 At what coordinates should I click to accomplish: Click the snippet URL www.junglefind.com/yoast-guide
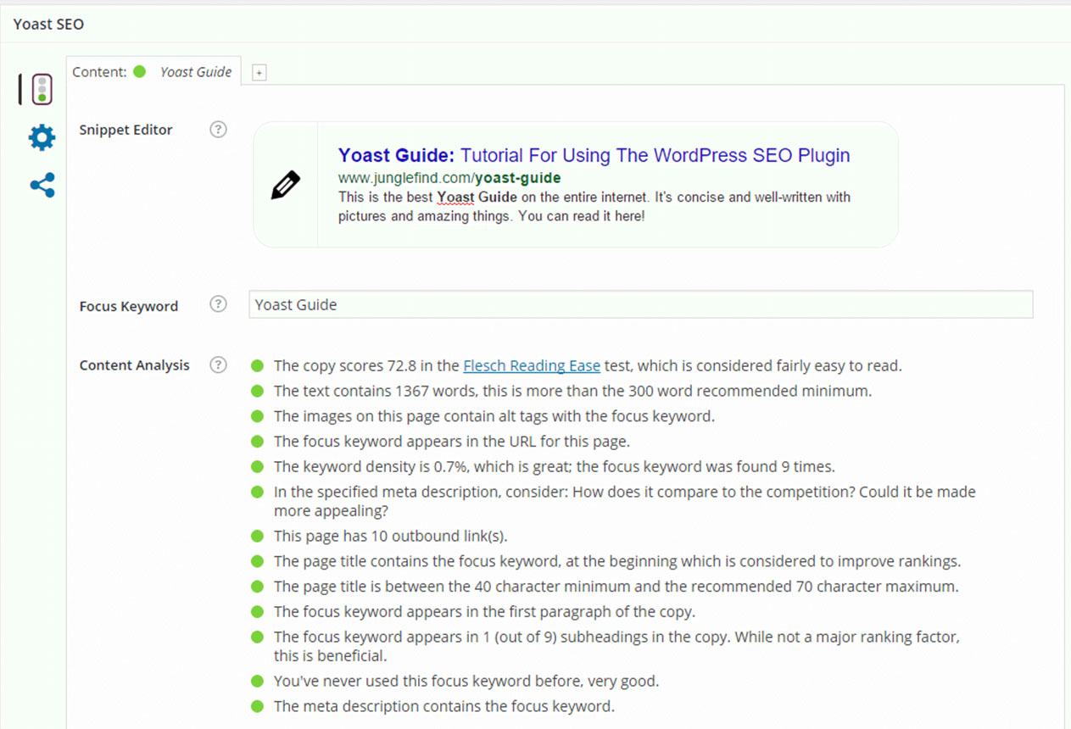[449, 178]
